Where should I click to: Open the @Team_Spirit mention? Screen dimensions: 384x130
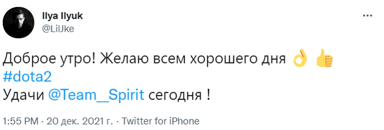pos(97,95)
